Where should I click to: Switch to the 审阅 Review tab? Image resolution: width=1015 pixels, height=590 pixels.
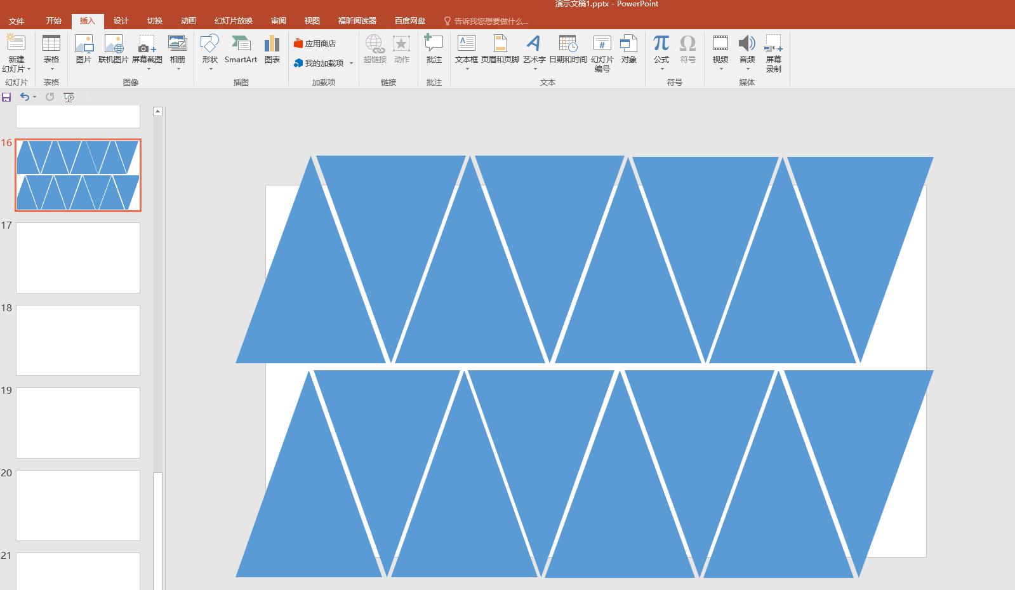[279, 21]
